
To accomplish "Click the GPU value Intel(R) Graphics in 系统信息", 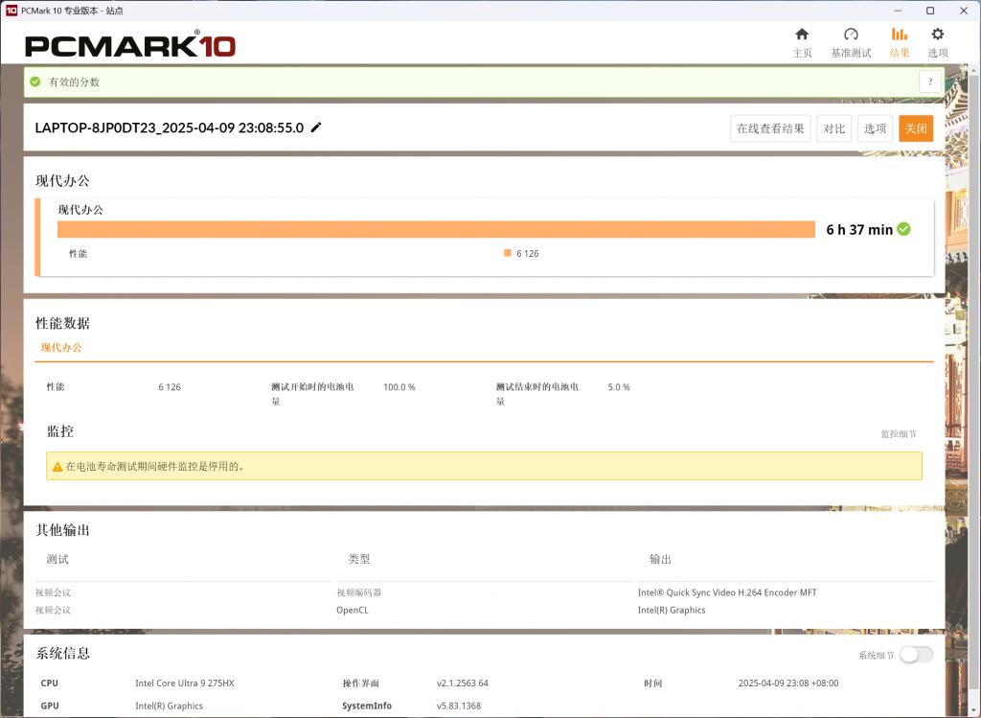I will click(x=169, y=706).
